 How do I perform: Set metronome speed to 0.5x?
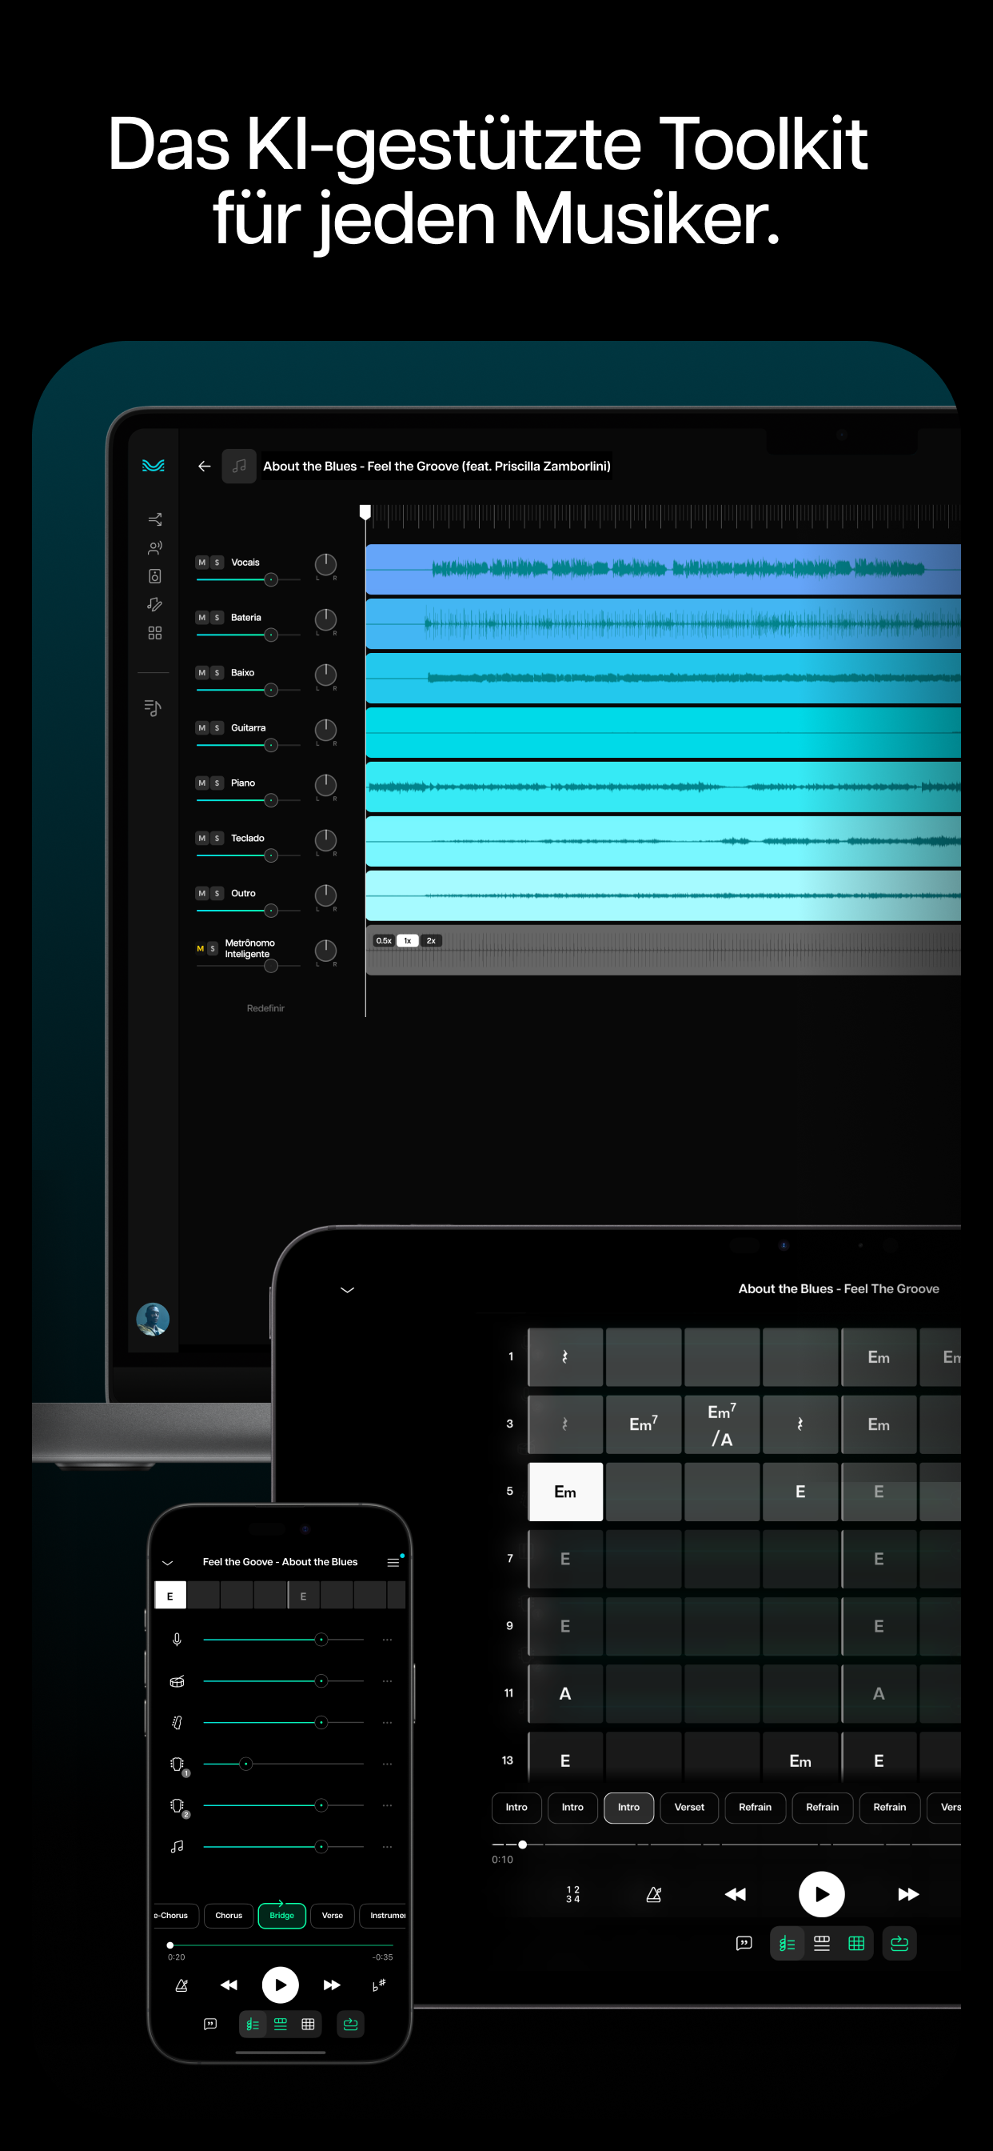pyautogui.click(x=384, y=940)
